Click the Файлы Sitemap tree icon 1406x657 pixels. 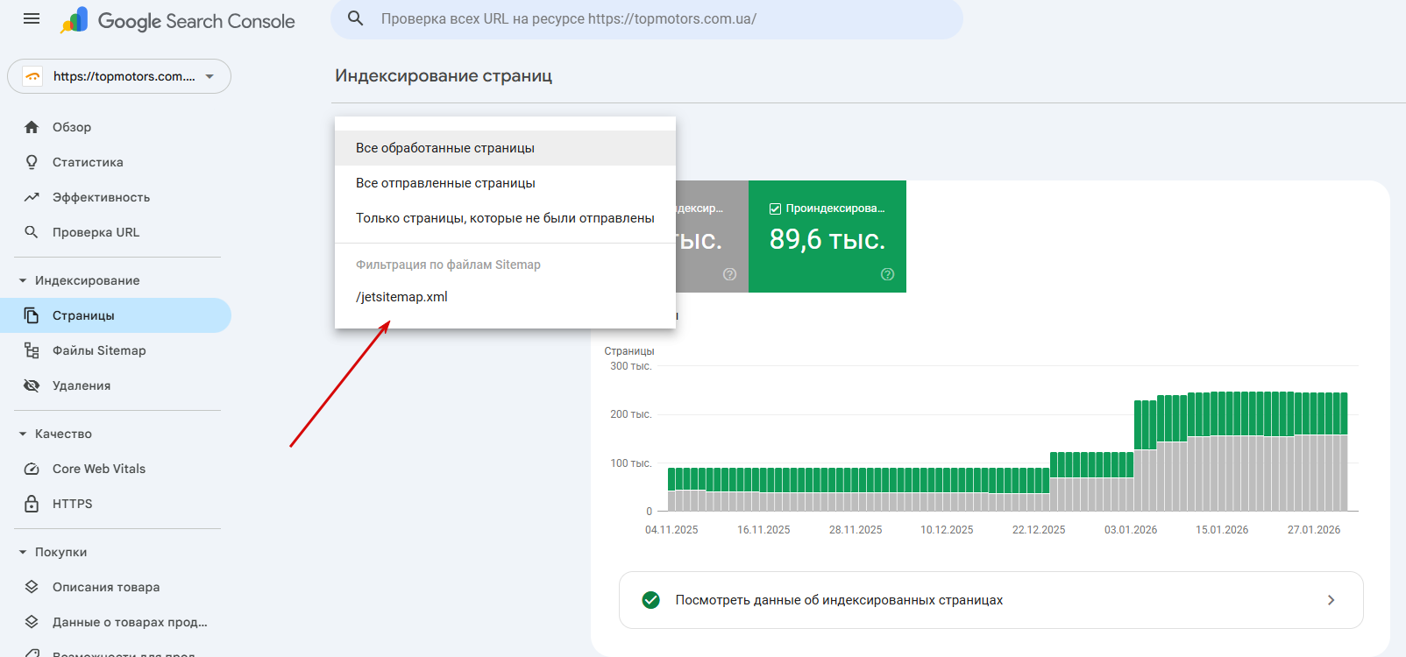tap(32, 350)
